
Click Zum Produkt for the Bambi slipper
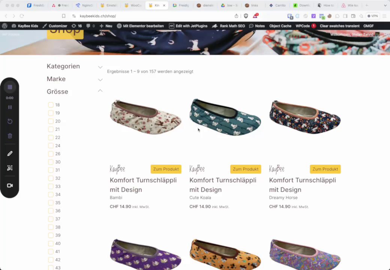pos(166,169)
